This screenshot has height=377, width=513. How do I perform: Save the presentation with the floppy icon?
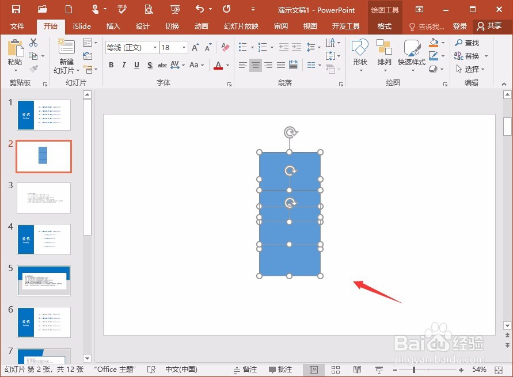tap(16, 9)
